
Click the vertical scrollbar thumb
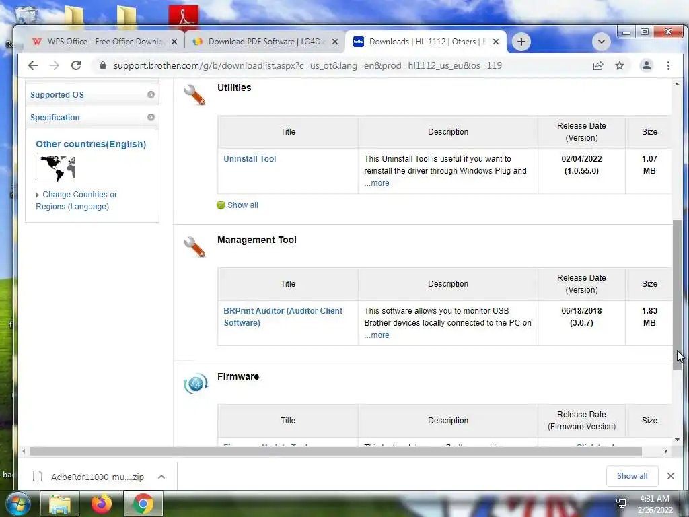click(x=677, y=295)
